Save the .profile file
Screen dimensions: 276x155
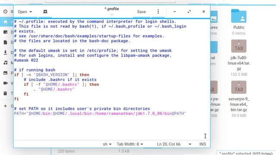point(141,12)
